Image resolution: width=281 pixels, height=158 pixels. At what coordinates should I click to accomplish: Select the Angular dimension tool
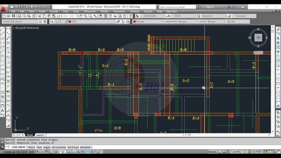(8, 62)
